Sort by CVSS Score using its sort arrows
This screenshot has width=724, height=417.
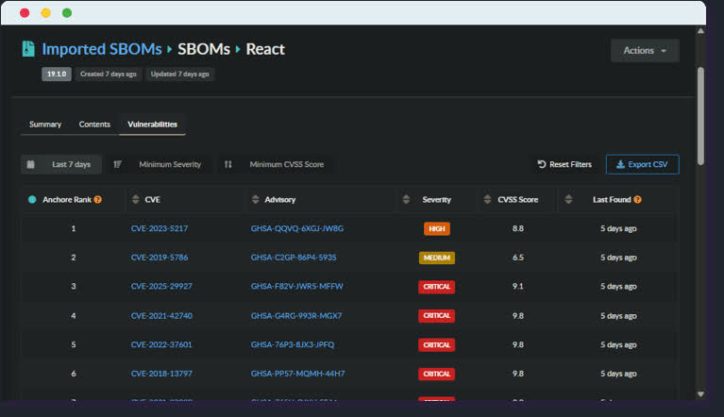[x=487, y=200]
